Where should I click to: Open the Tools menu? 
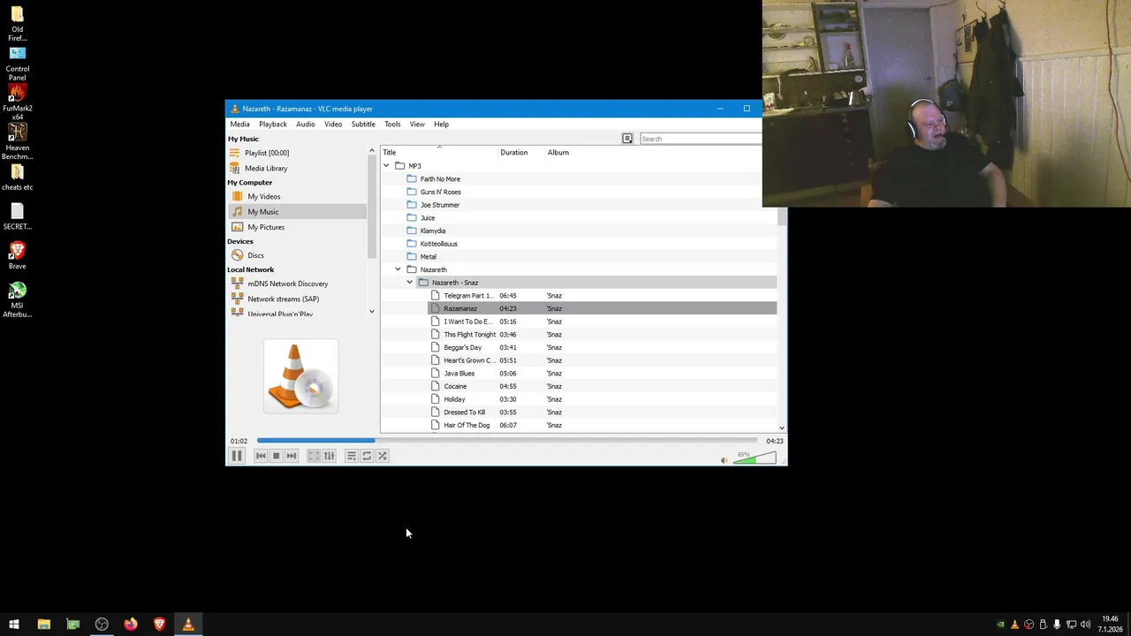[392, 124]
